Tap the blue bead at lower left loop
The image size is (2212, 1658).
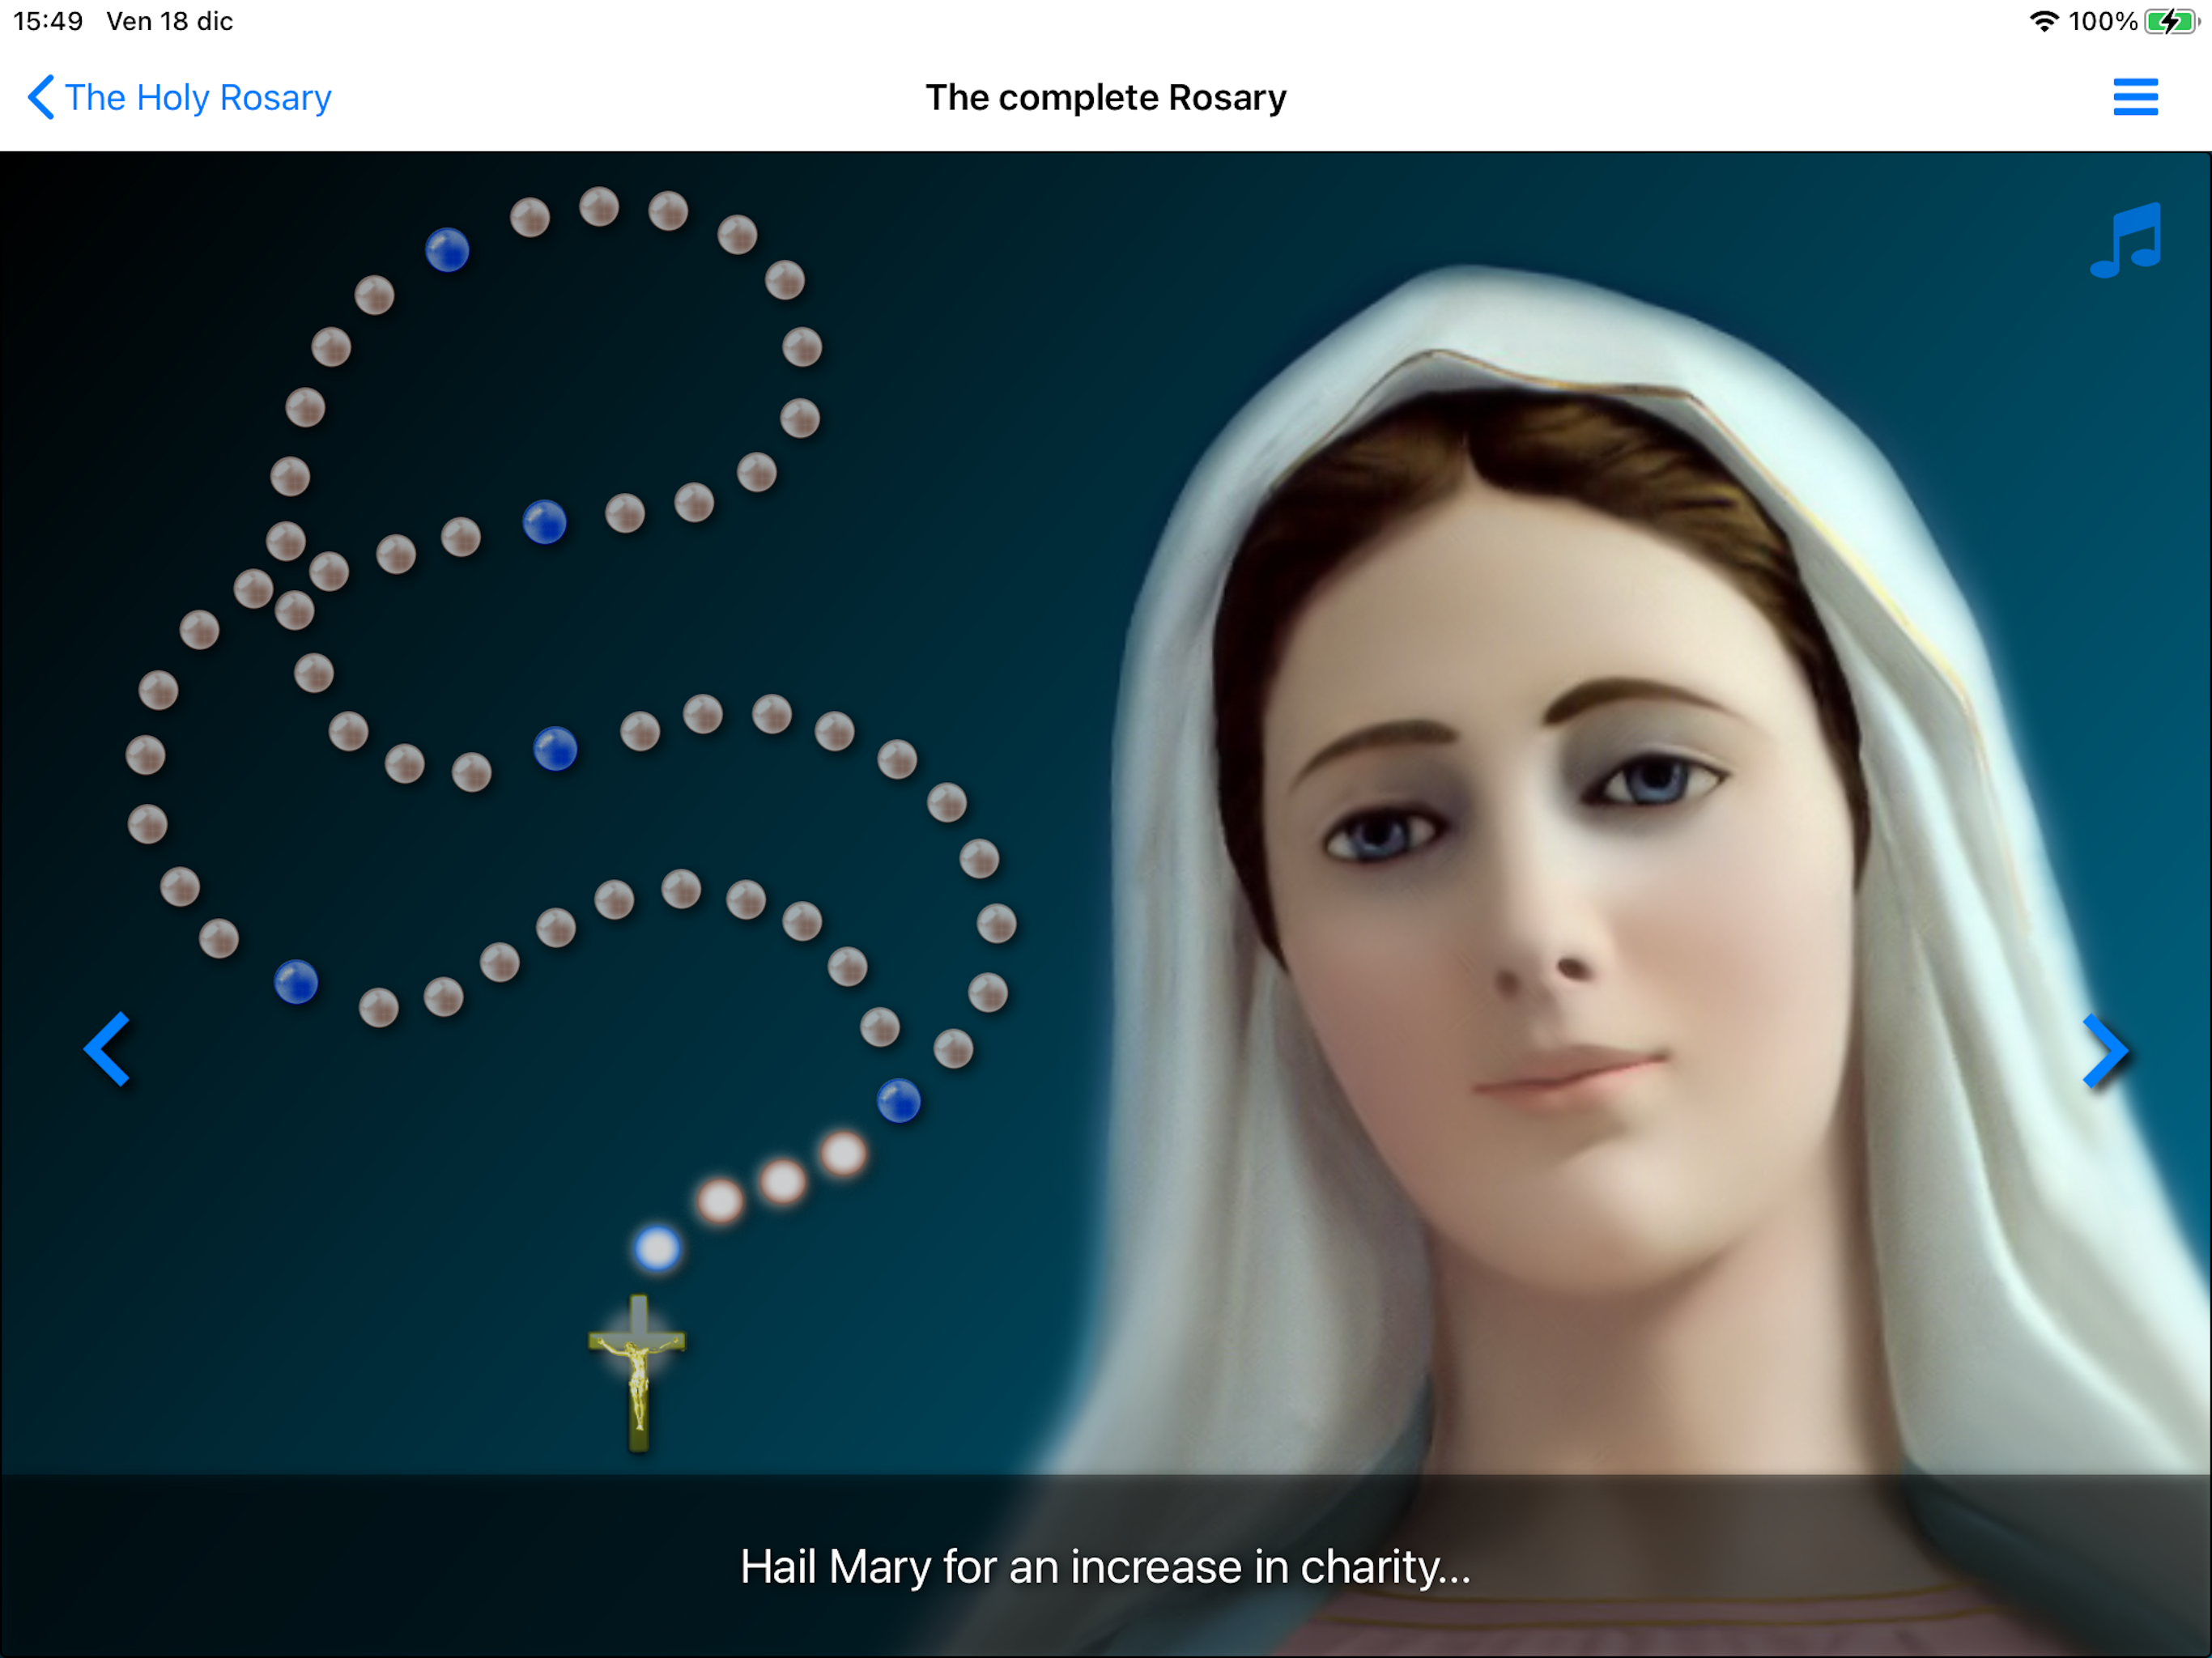pyautogui.click(x=296, y=982)
